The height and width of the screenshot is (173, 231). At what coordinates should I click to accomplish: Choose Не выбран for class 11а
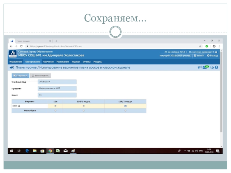pos(55,110)
